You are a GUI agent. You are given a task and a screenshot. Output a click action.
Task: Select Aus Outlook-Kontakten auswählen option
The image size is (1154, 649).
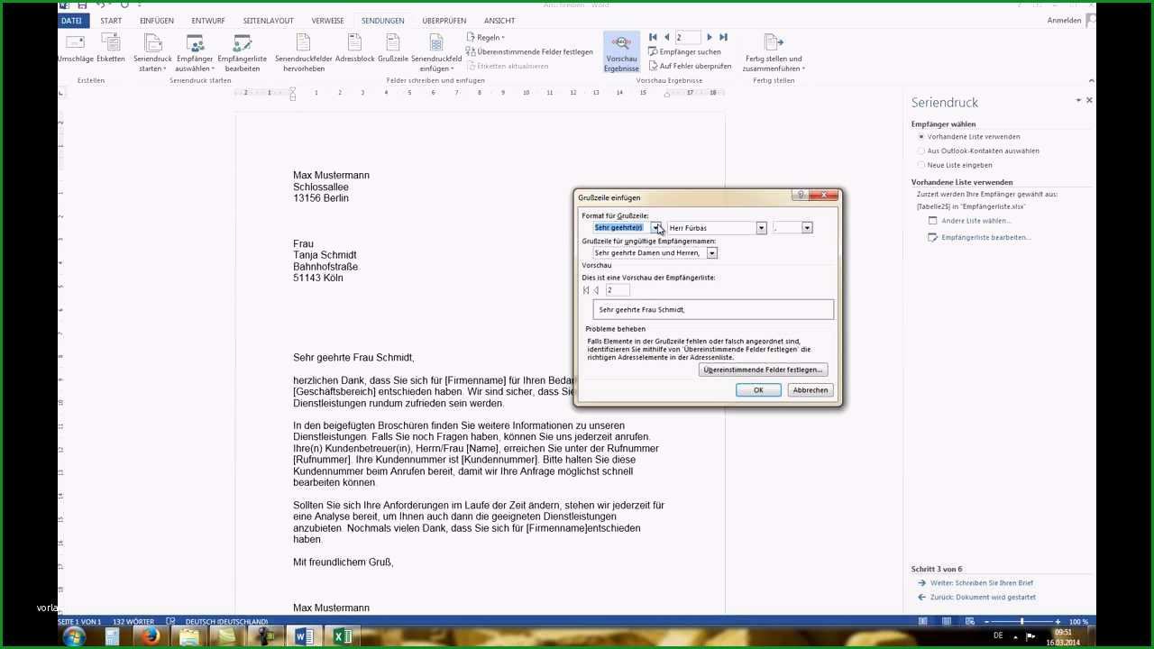tap(920, 151)
